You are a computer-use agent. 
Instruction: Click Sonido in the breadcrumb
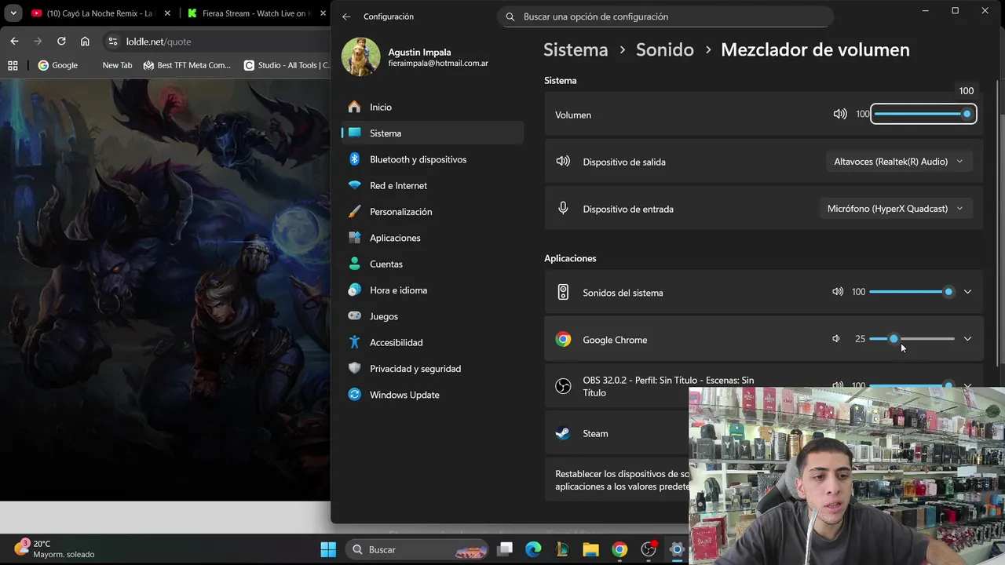pos(665,49)
